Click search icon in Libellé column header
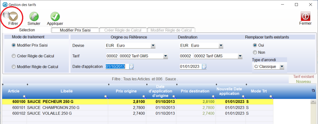Viewport: 318px width, 124px height. click(x=106, y=97)
